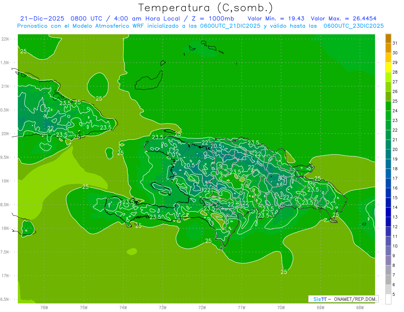The image size is (404, 312).
Task: Click the white swatch at the color bar bottom
Action: (388, 299)
